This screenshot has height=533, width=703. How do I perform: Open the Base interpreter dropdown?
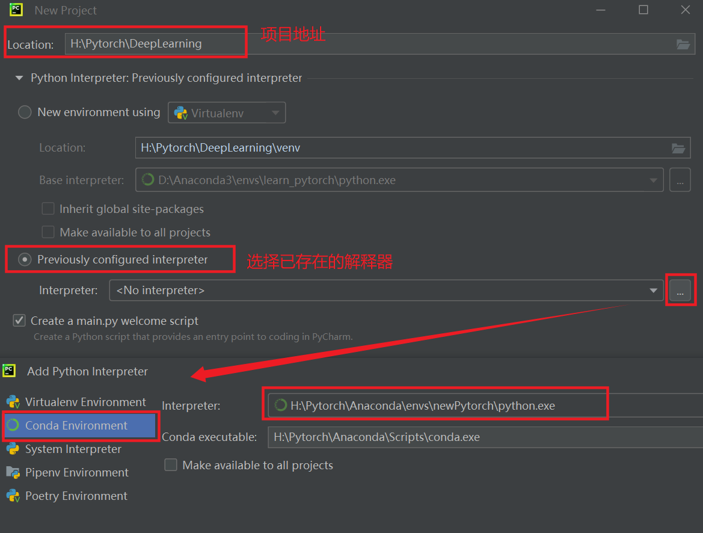(653, 180)
